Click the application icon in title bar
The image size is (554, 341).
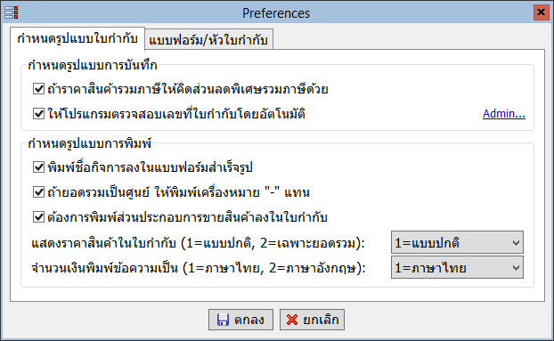point(12,12)
